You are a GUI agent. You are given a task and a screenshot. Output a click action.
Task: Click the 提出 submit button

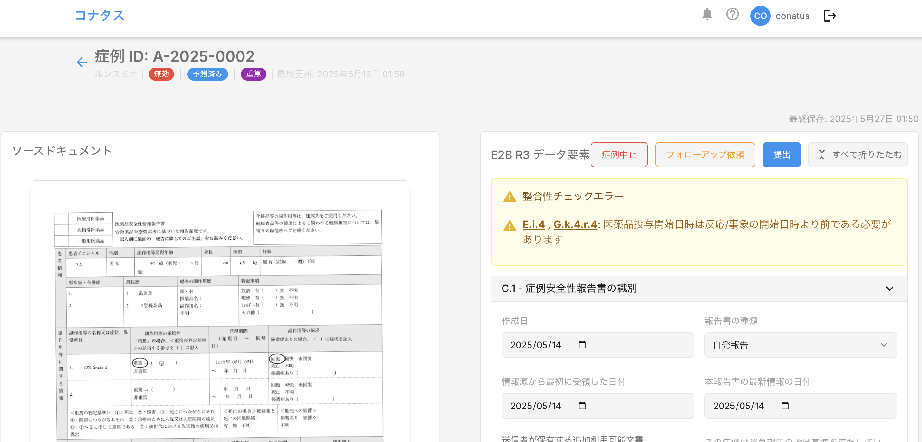[782, 155]
